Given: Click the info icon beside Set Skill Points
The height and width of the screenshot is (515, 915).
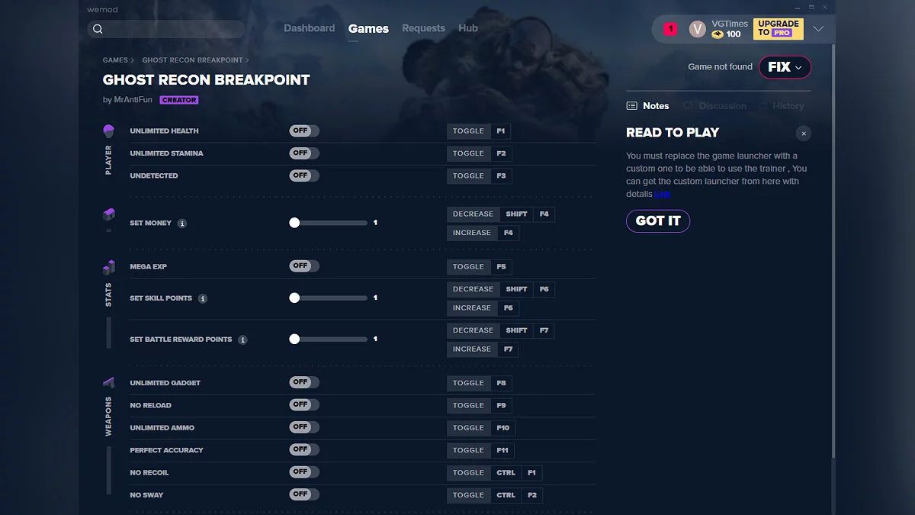Looking at the screenshot, I should (202, 298).
